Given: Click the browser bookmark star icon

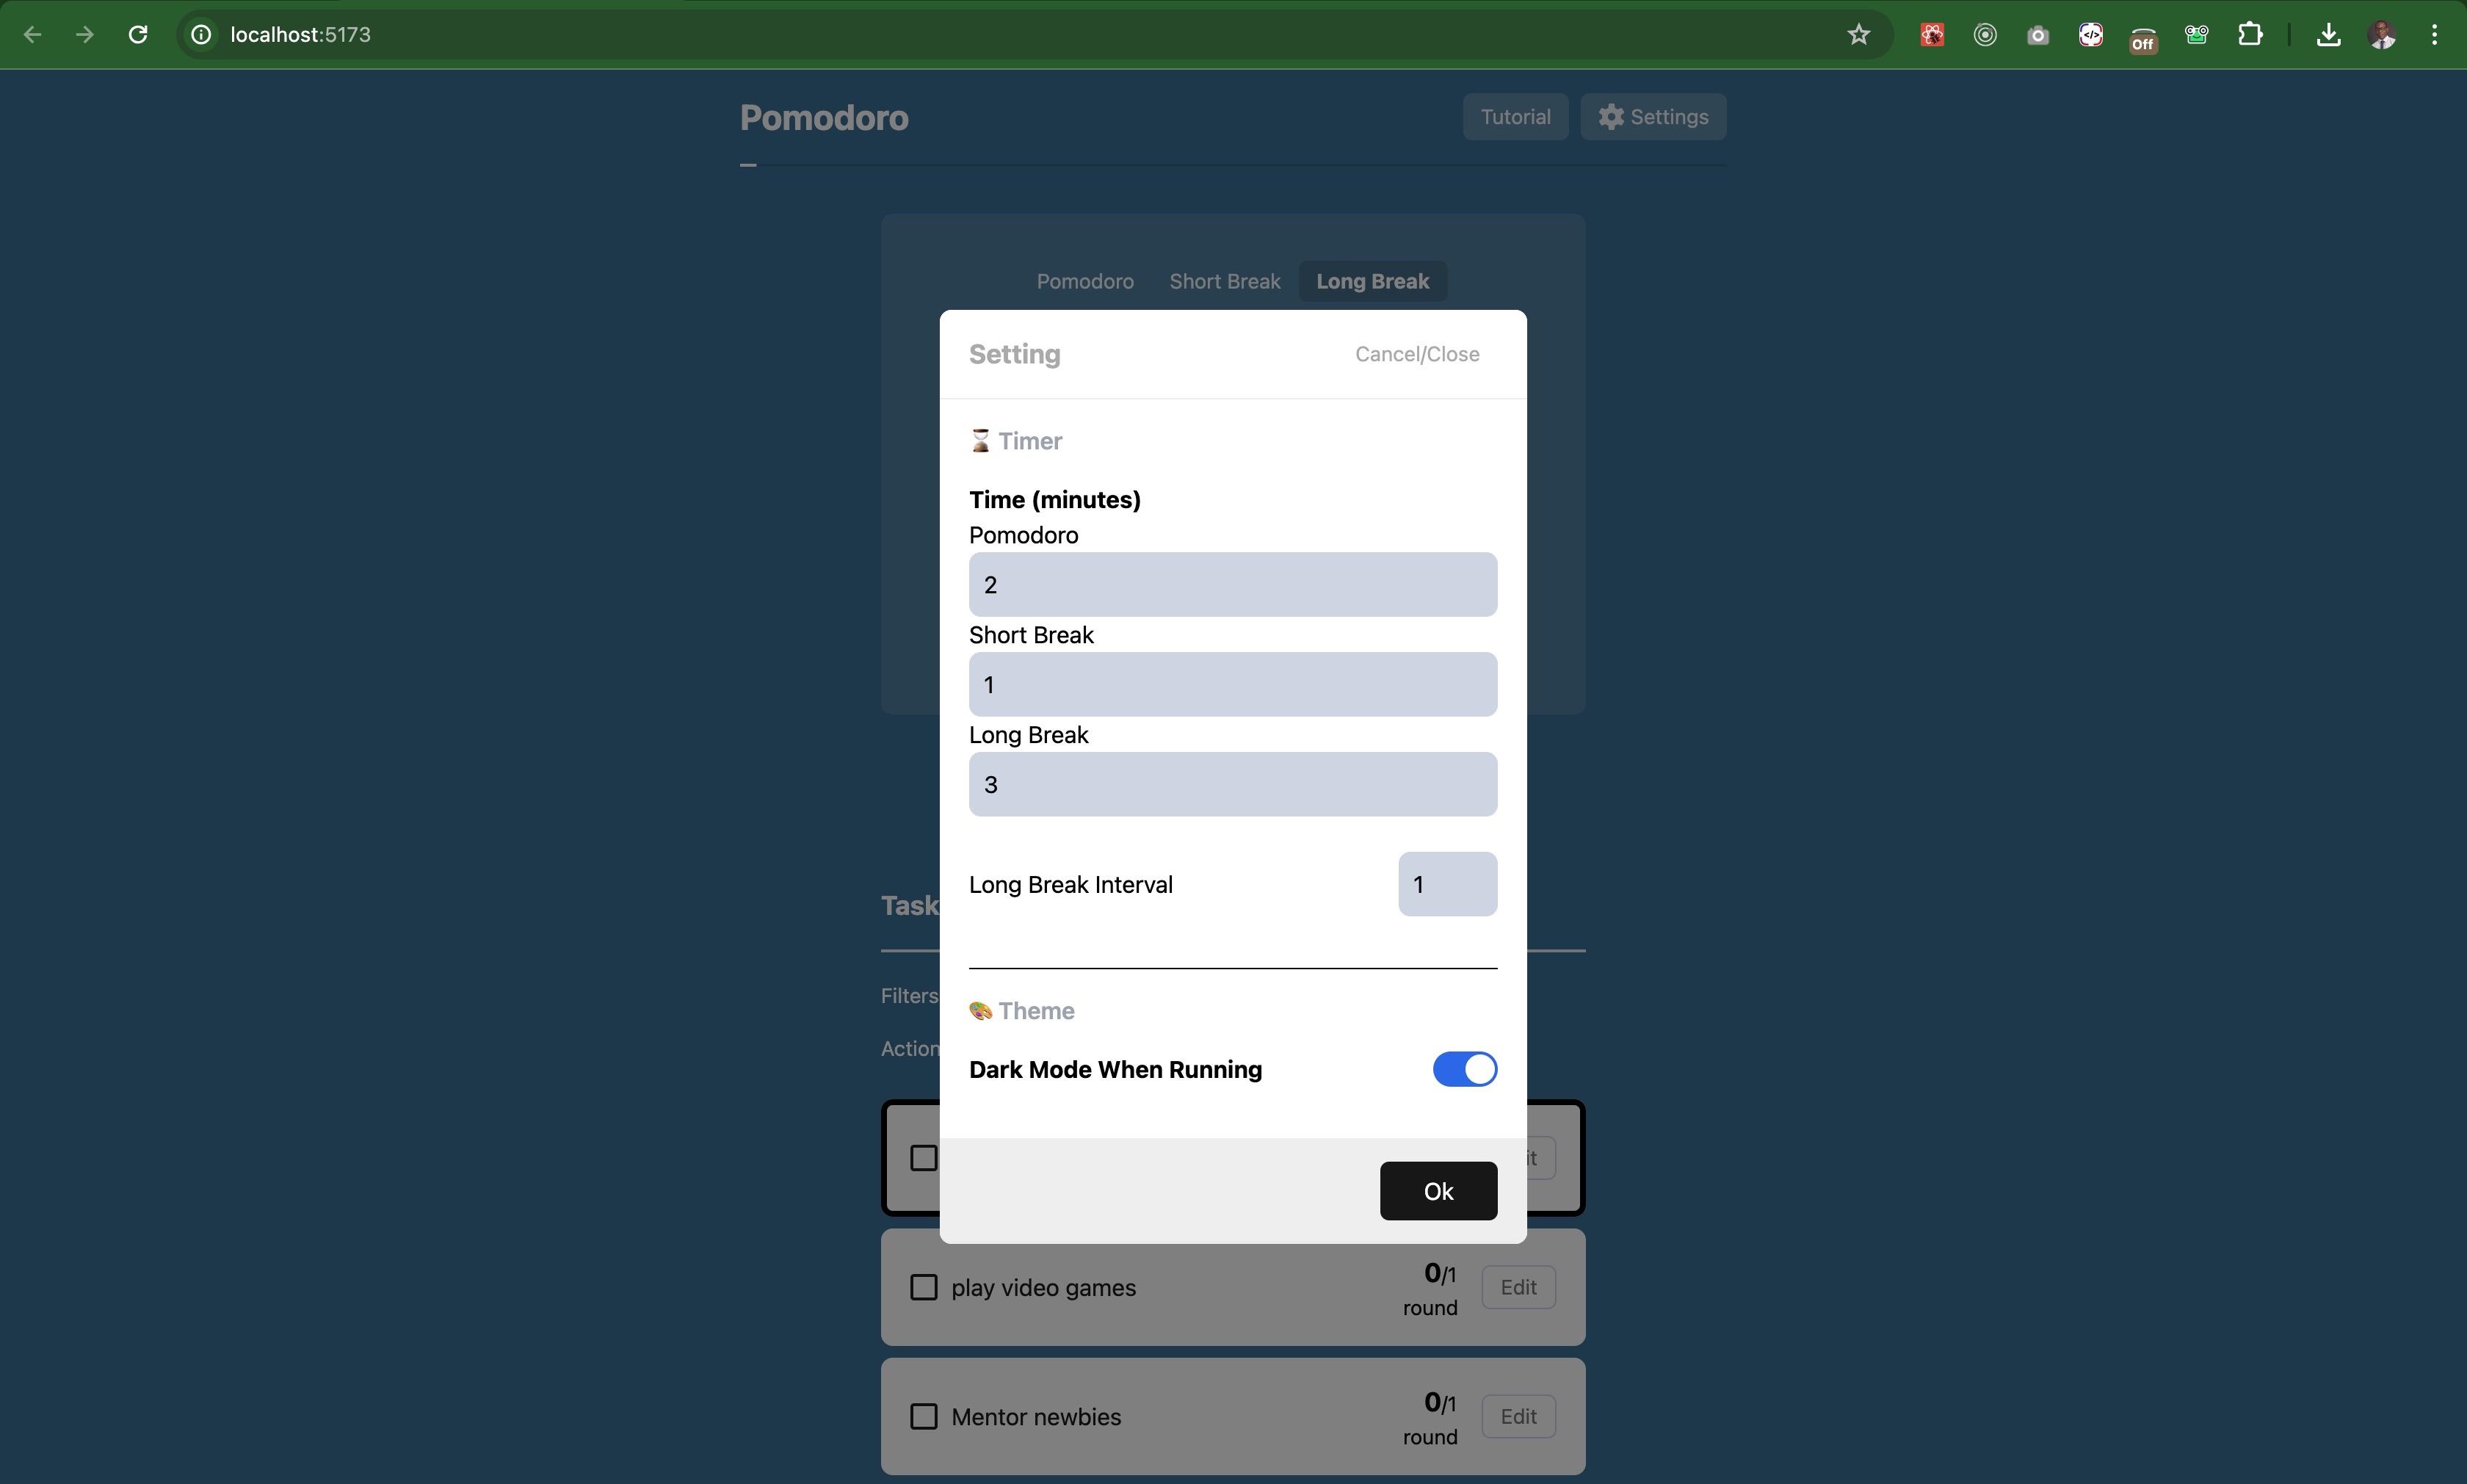Looking at the screenshot, I should pyautogui.click(x=1864, y=35).
